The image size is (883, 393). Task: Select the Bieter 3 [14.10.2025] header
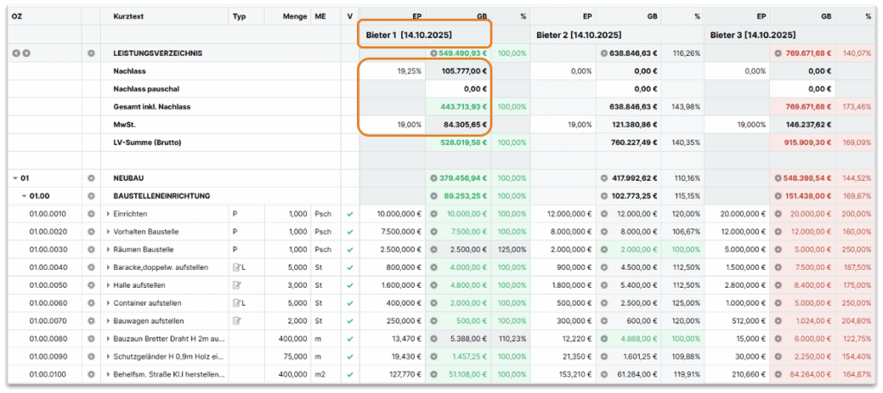(x=753, y=35)
